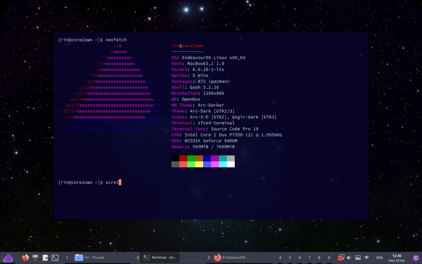Switch to workspace 4
This screenshot has height=264, width=422.
280,258
